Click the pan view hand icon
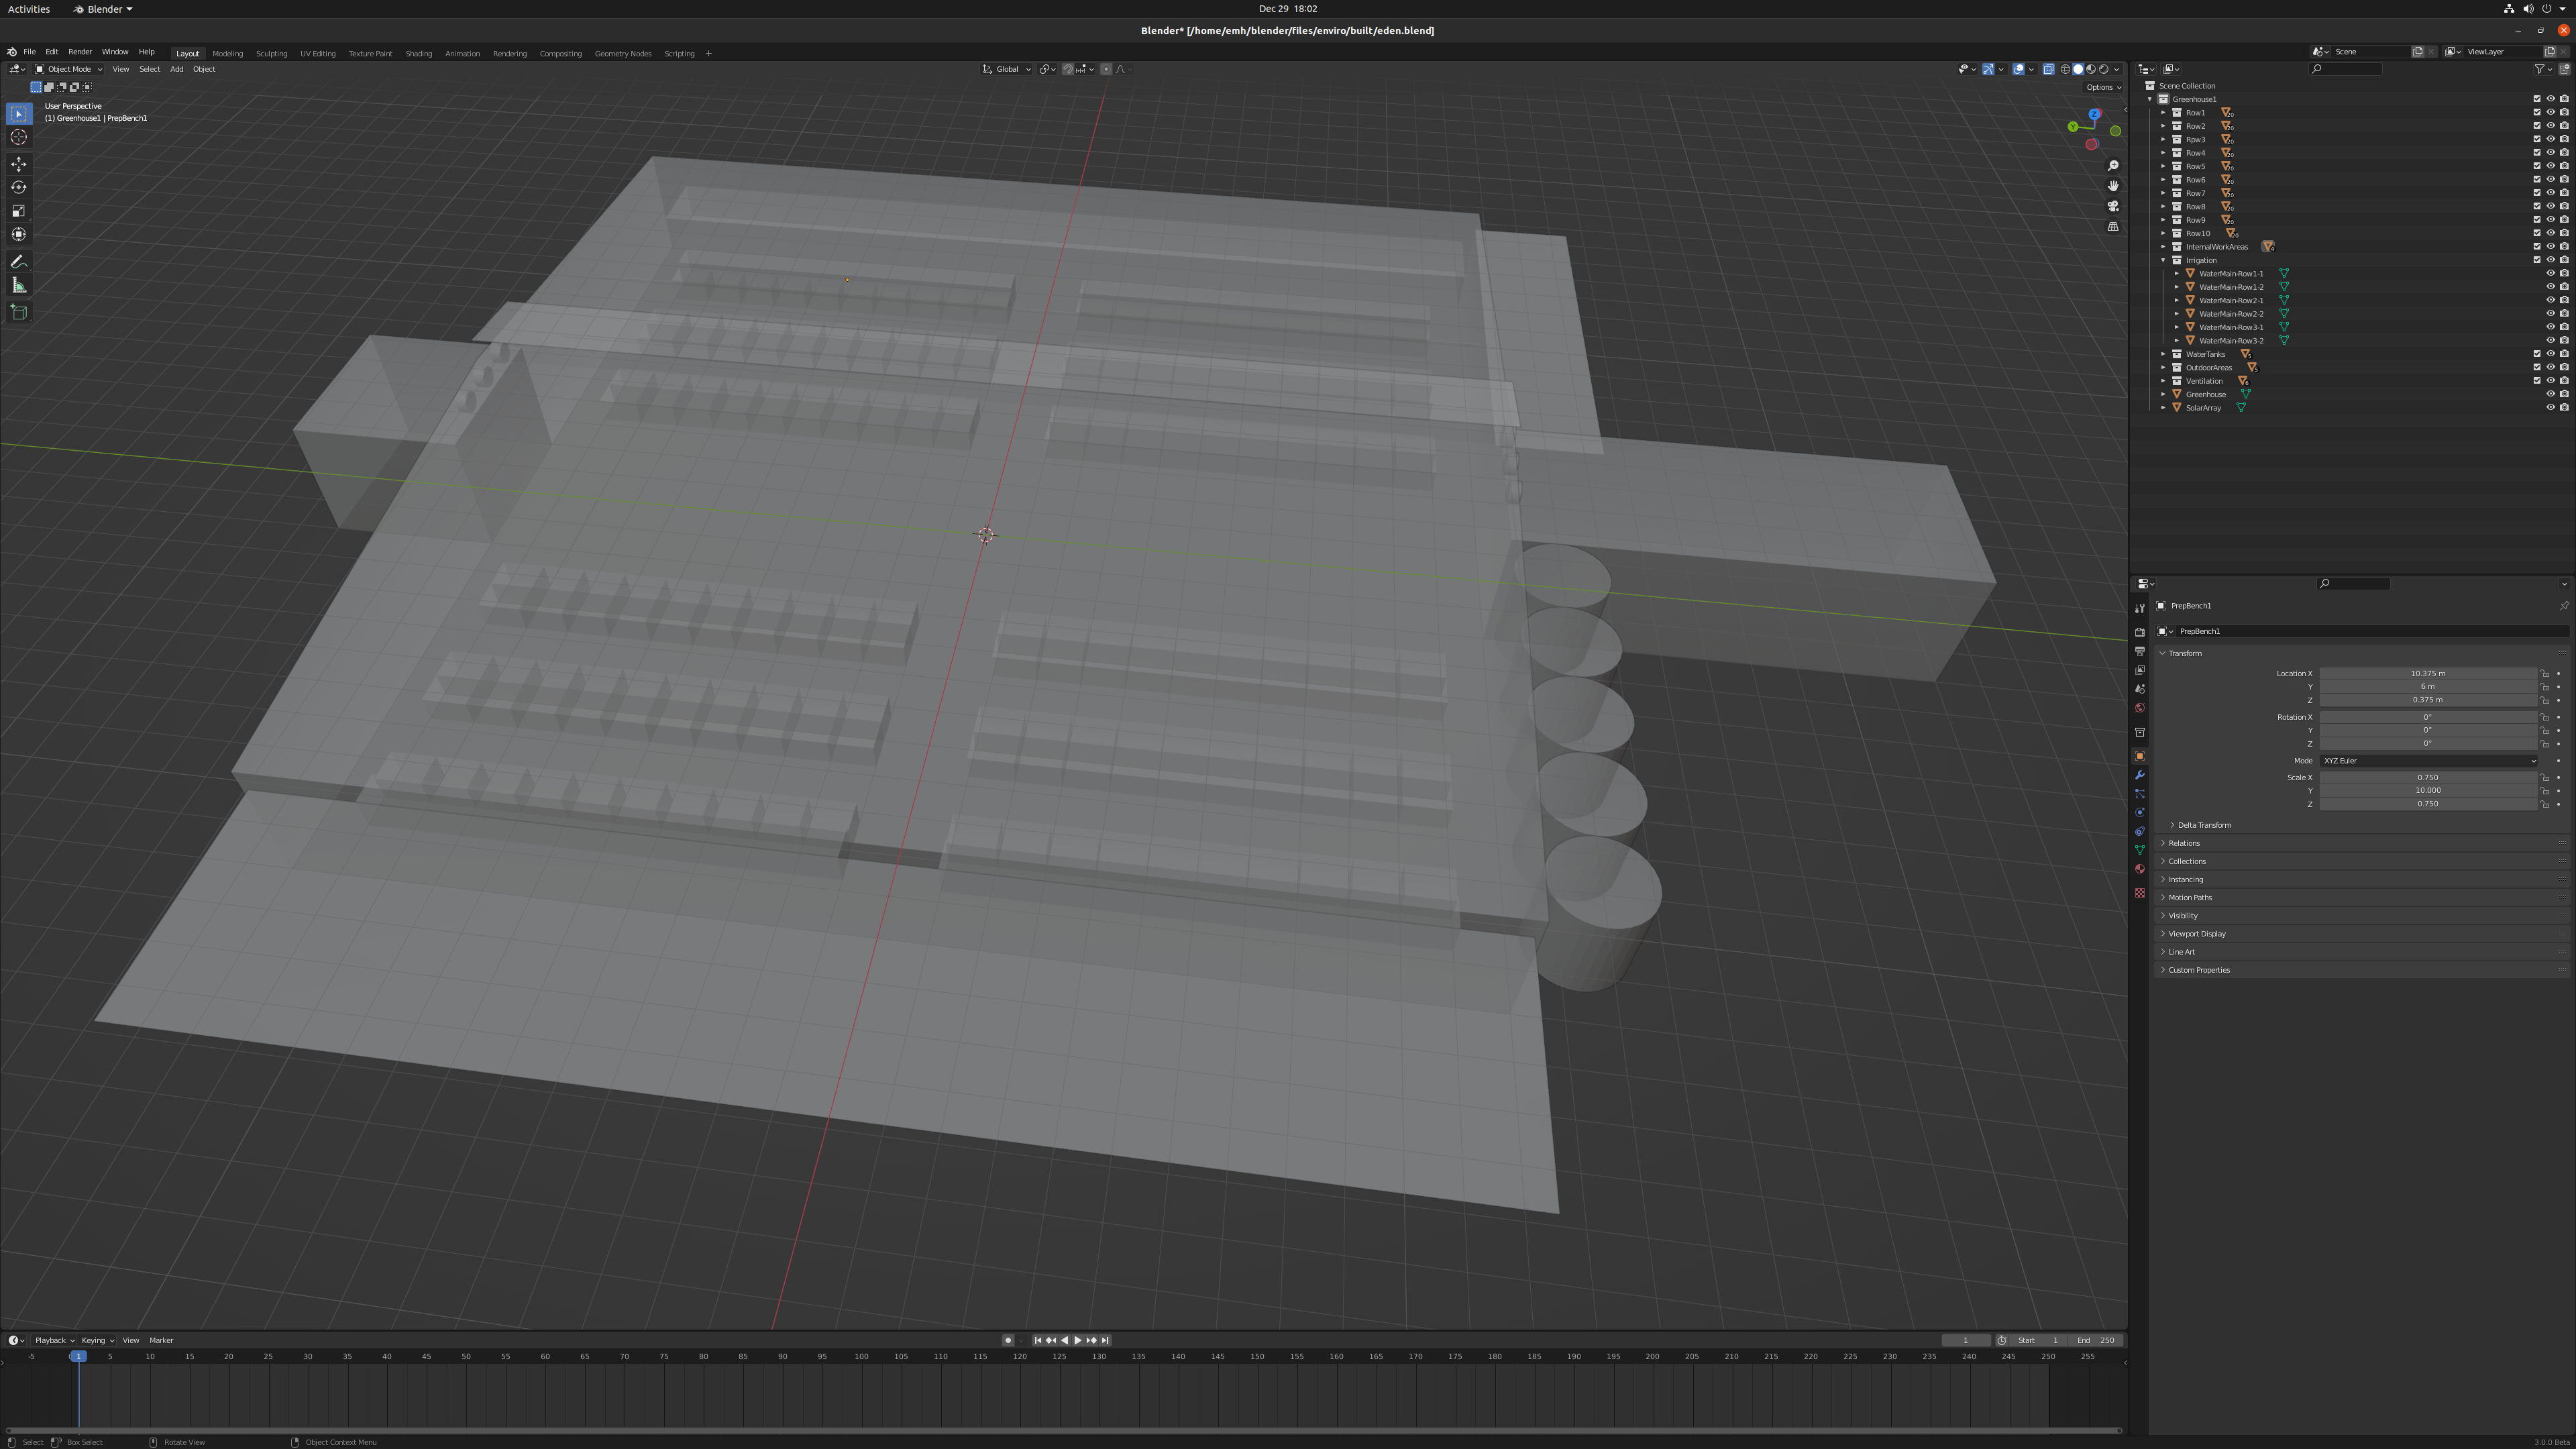This screenshot has height=1449, width=2576. (x=2113, y=186)
